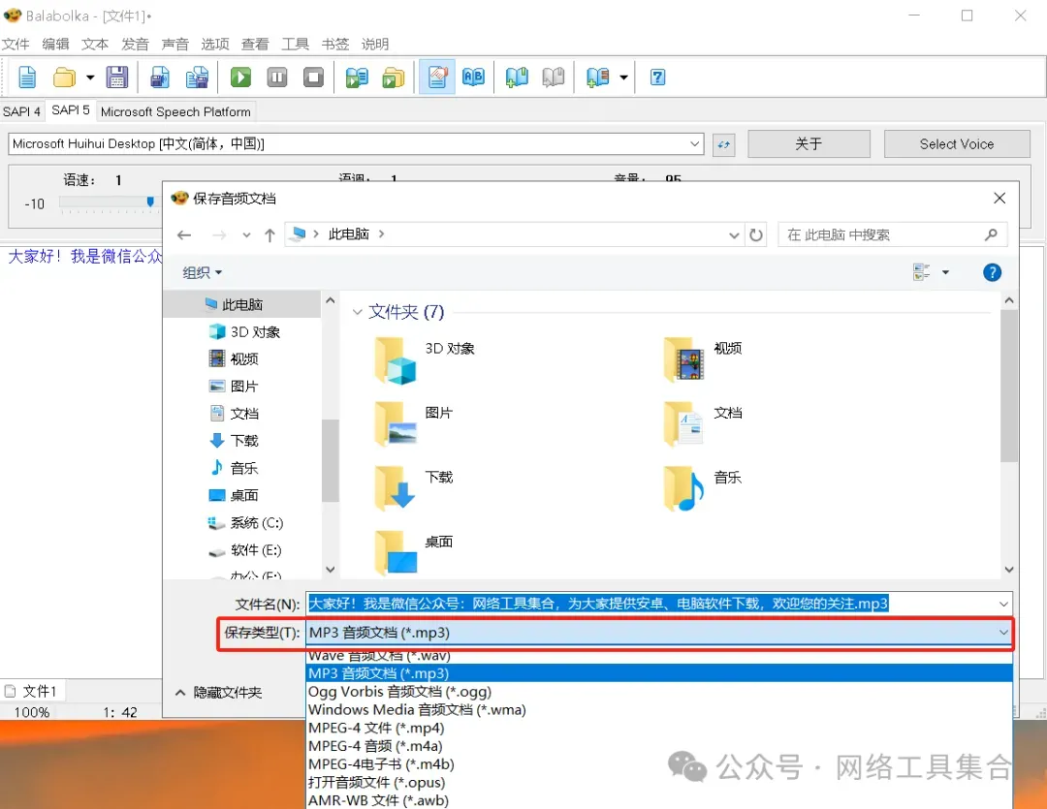Collapse the 文件夹 (7) group chevron

click(357, 312)
